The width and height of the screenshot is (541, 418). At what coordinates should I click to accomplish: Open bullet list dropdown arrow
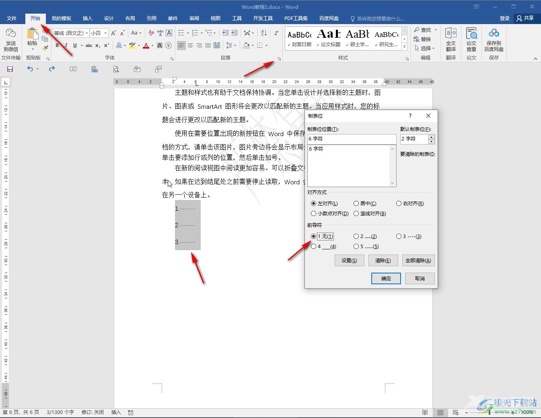click(x=188, y=33)
